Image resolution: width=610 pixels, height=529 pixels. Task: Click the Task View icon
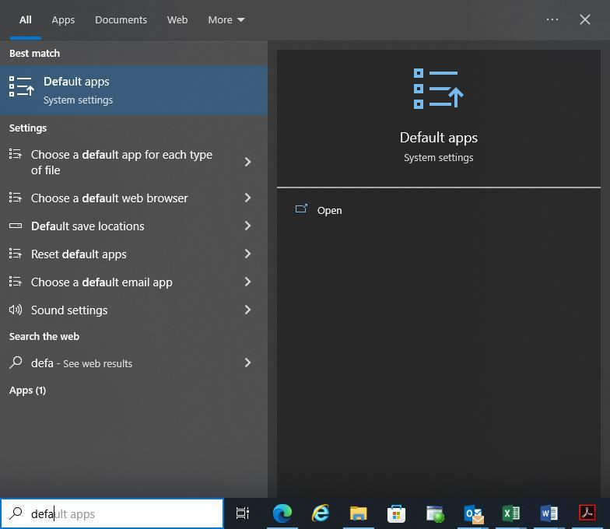[x=243, y=513]
